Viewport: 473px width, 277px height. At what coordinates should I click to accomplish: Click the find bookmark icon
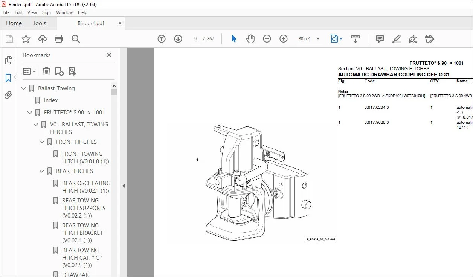[x=72, y=71]
